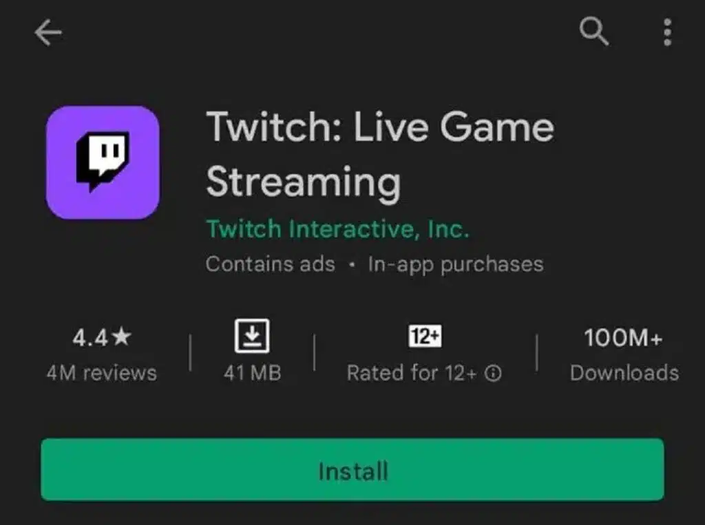Click the download size icon above 41 MB
Screen dimensions: 705x525
click(x=253, y=336)
